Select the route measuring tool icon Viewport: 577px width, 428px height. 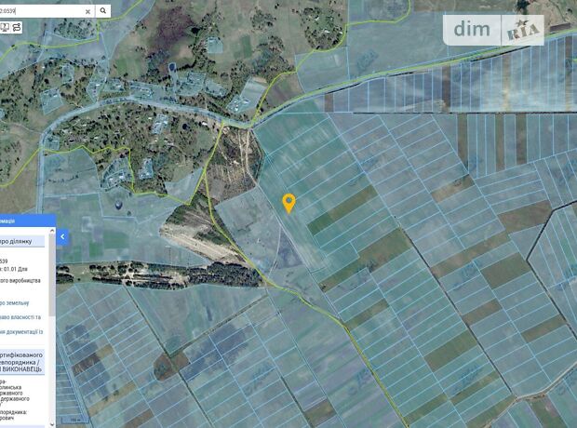tap(17, 27)
